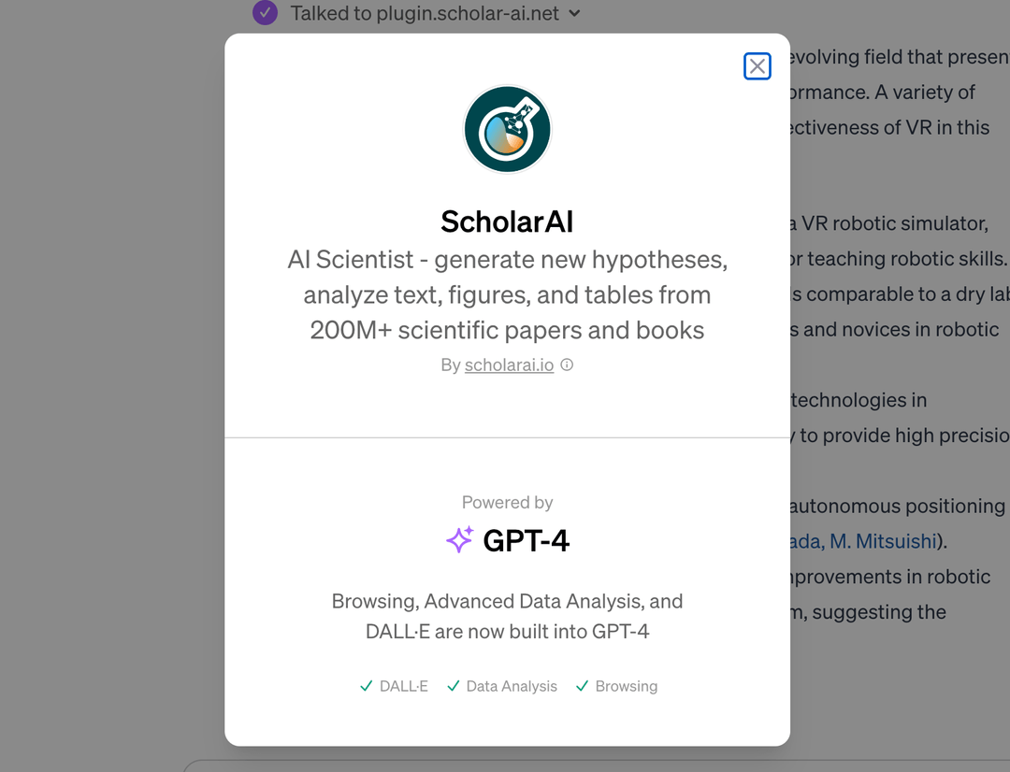1010x772 pixels.
Task: Toggle the Data Analysis capability entry
Action: (x=502, y=685)
